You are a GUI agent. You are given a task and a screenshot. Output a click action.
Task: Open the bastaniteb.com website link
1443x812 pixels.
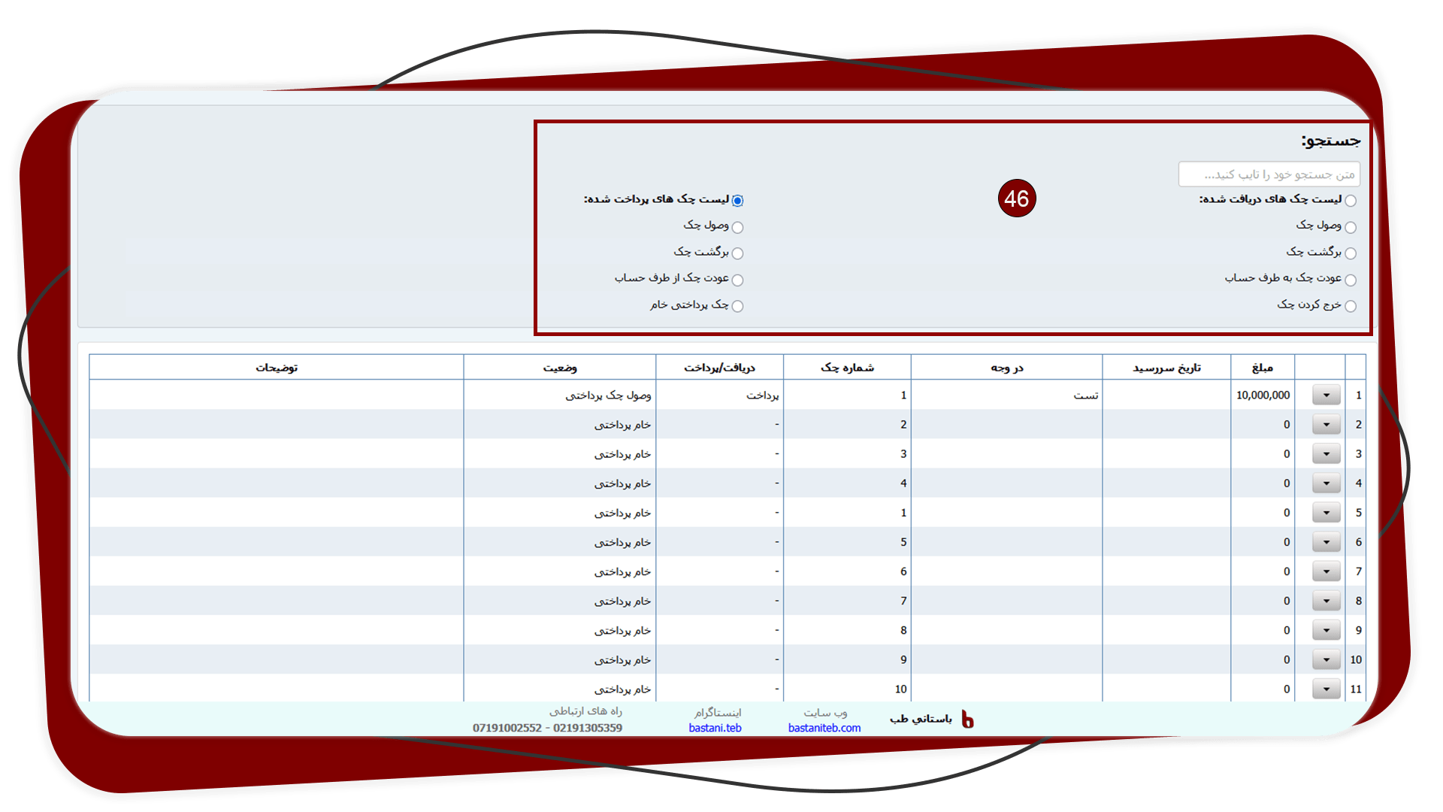coord(824,728)
